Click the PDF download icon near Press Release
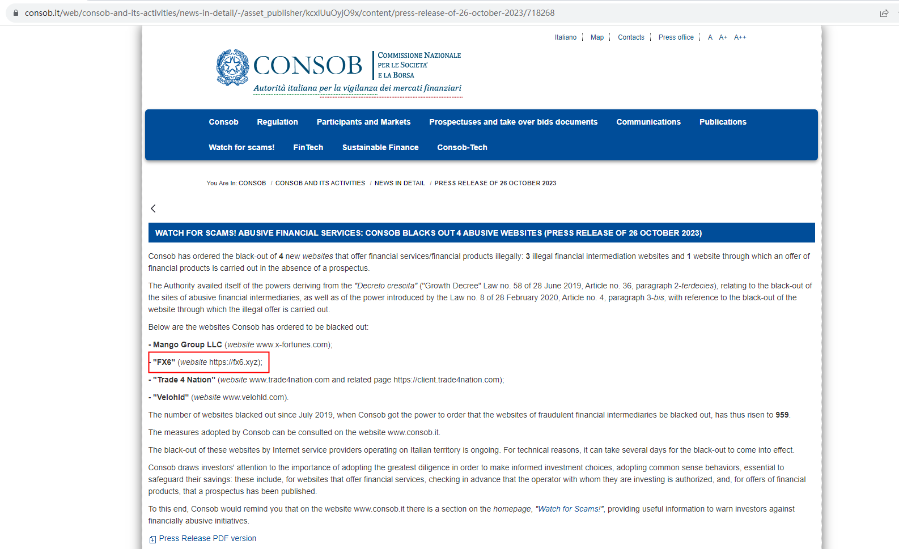Screen dimensions: 899x549 (x=152, y=539)
